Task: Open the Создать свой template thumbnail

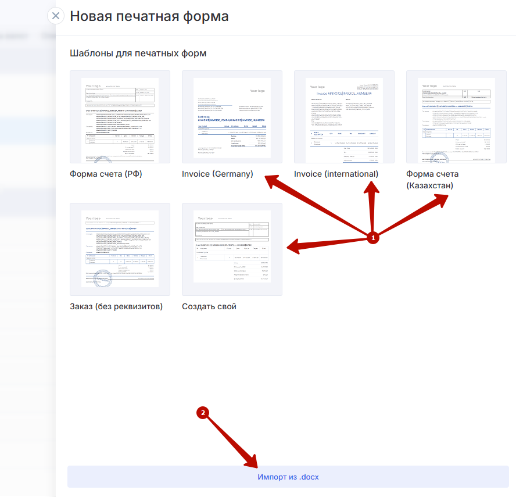Action: coord(232,249)
